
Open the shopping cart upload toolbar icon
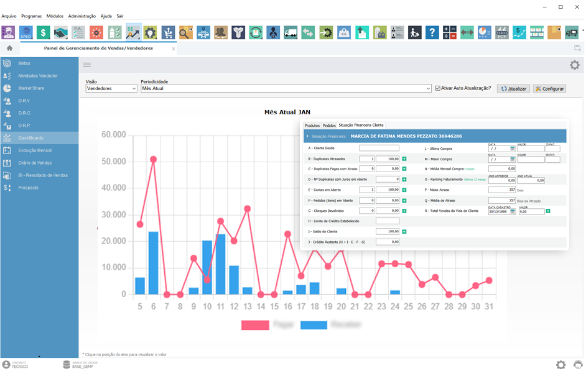168,32
